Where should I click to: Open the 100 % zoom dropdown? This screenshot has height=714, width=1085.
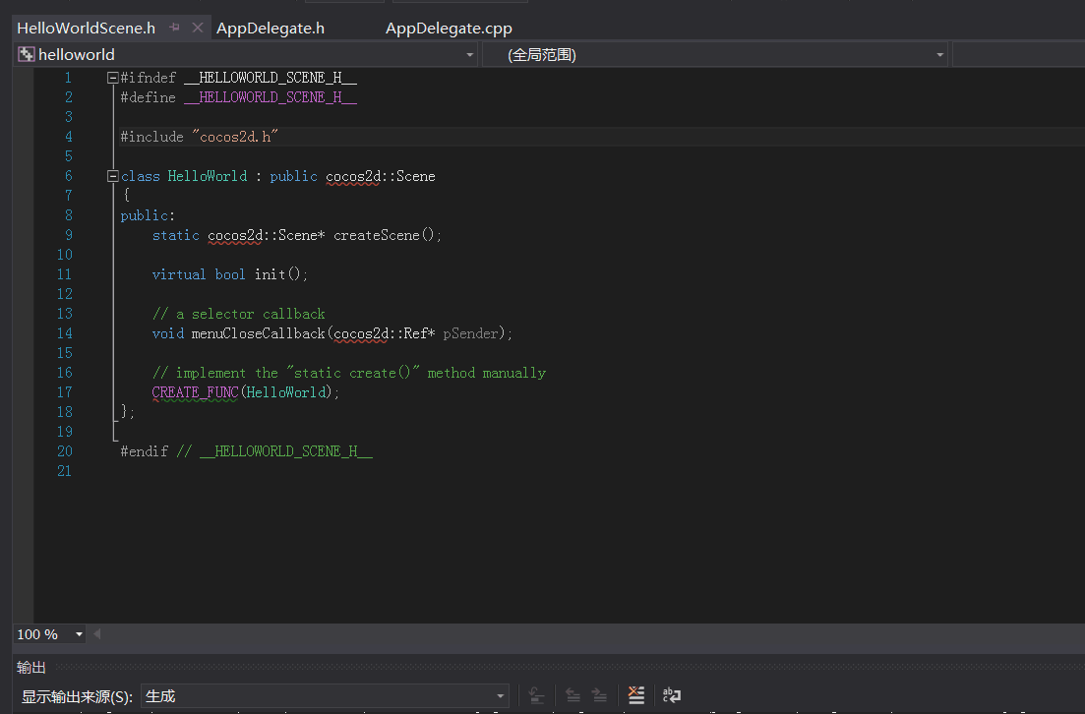tap(79, 634)
